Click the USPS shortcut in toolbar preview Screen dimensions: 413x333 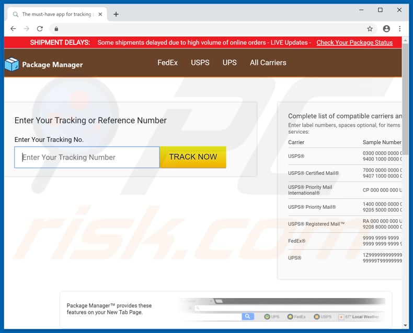(x=323, y=317)
